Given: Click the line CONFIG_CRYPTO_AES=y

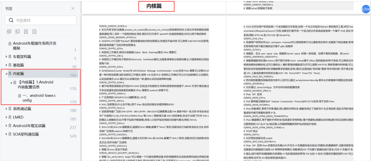Looking at the screenshot, I should click(x=111, y=48).
